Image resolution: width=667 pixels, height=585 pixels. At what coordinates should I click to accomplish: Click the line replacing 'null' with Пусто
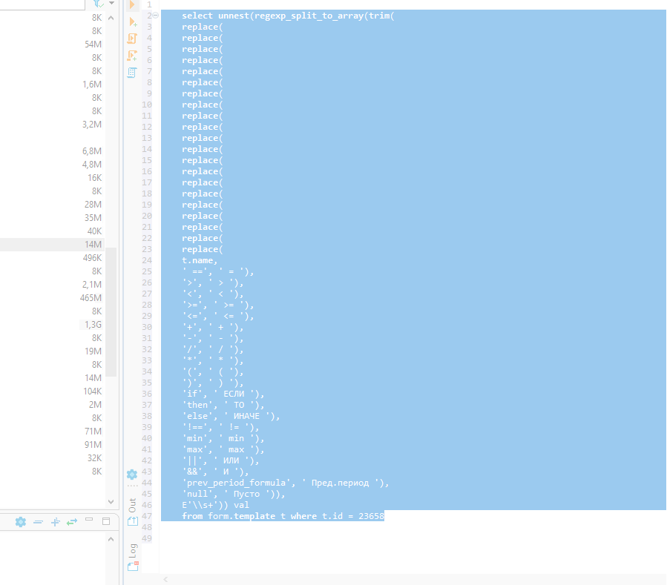[x=234, y=494]
